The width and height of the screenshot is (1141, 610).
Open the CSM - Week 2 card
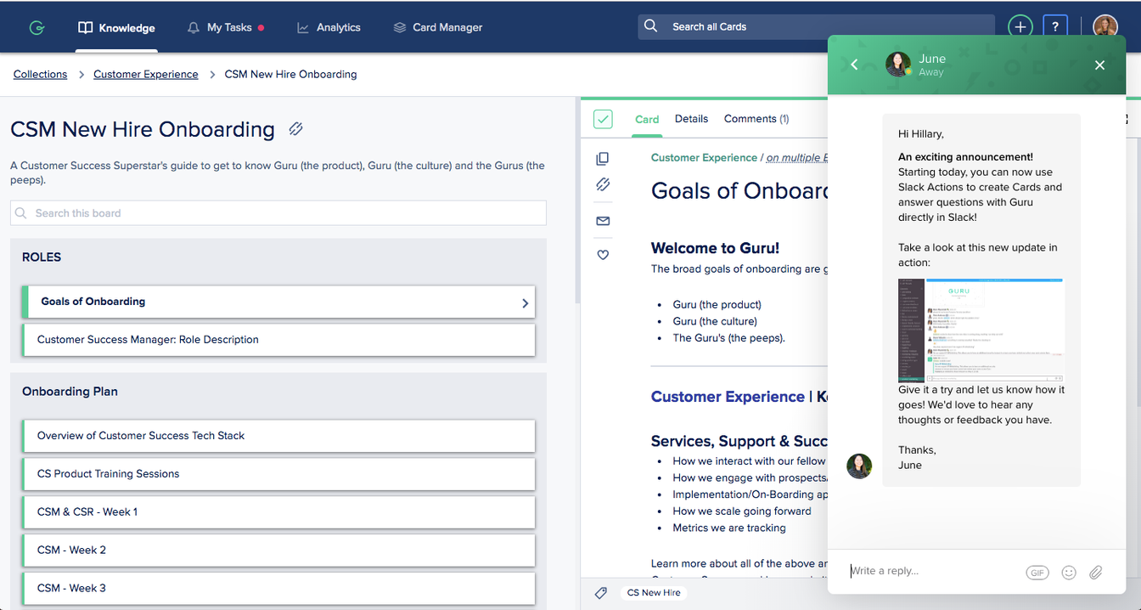[279, 551]
